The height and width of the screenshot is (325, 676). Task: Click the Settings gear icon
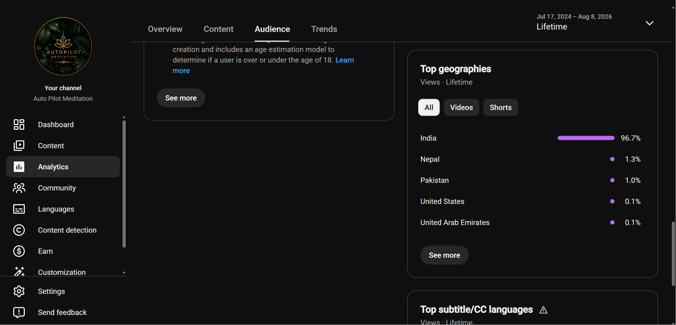pyautogui.click(x=19, y=291)
